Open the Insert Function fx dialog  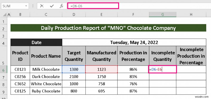(x=61, y=6)
